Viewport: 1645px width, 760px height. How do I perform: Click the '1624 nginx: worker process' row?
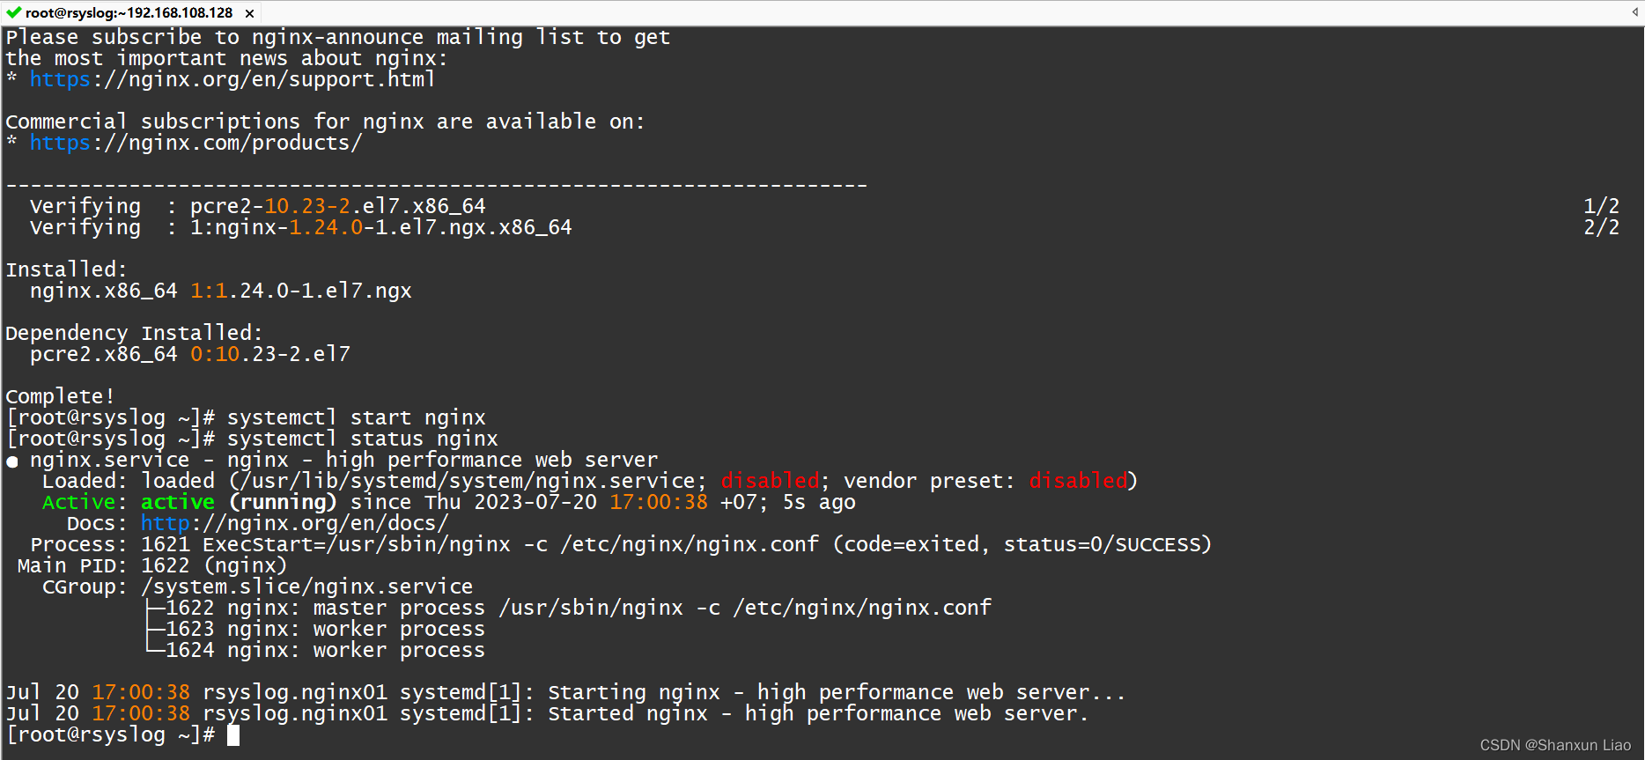(316, 650)
